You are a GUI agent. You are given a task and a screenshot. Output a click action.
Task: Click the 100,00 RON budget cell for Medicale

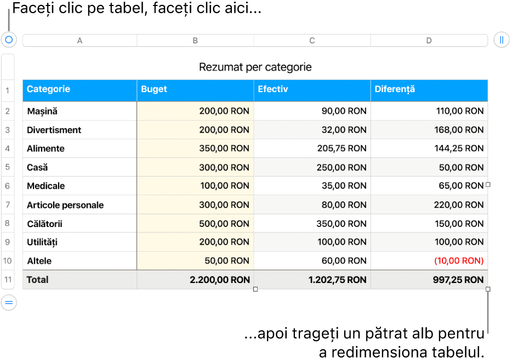tap(195, 186)
